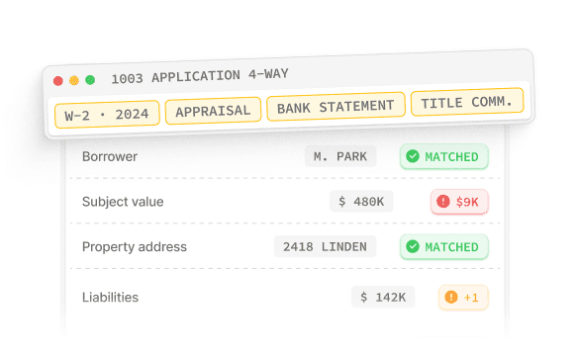
Task: Open the +1 liabilities warning badge
Action: pyautogui.click(x=463, y=297)
